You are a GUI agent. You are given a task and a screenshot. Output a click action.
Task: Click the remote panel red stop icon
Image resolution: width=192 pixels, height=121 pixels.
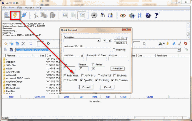(186, 43)
